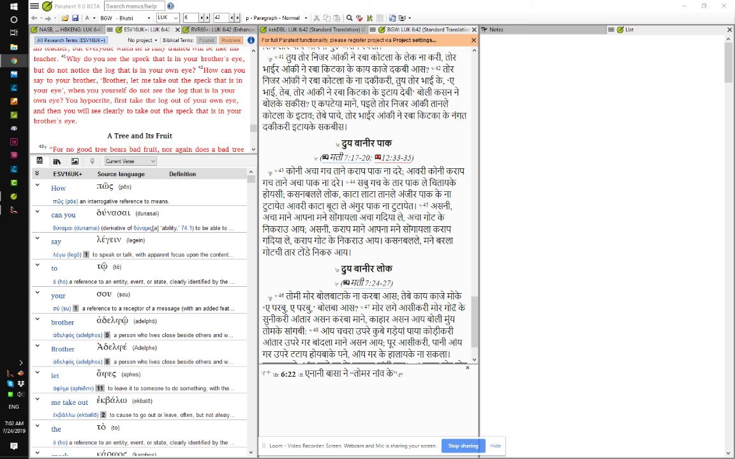The width and height of the screenshot is (735, 459).
Task: Click the Cut scissors icon
Action: [316, 18]
